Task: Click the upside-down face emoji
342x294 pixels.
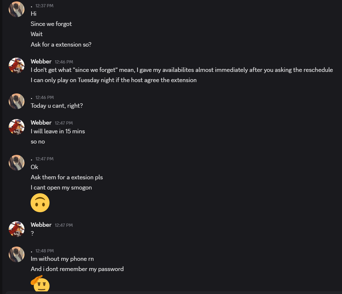Action: (40, 203)
